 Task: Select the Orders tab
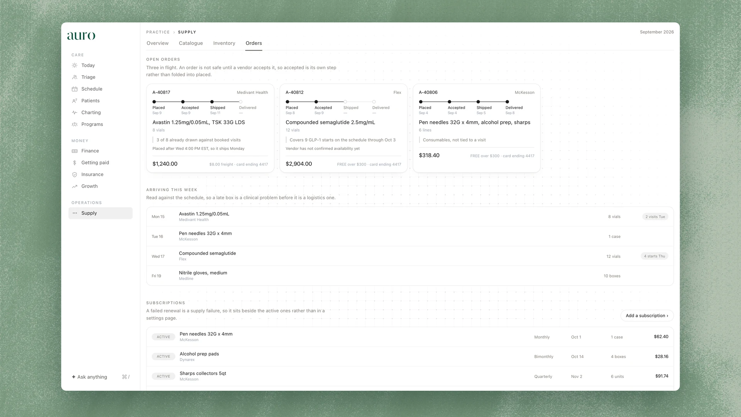tap(254, 43)
